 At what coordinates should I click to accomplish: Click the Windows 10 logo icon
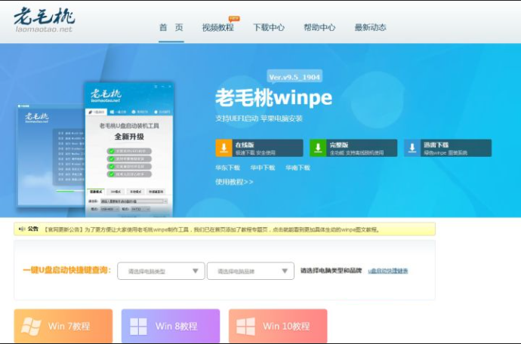click(246, 326)
